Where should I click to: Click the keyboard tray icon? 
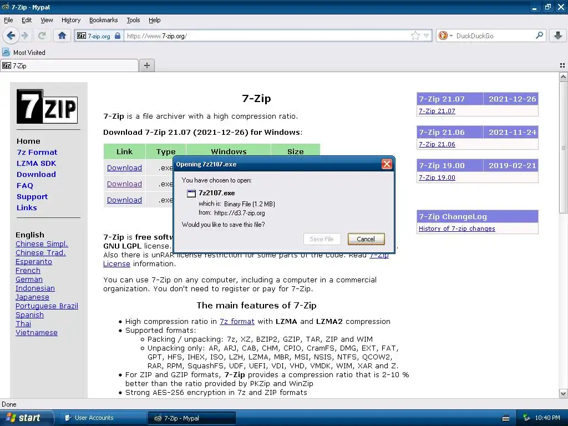click(x=506, y=418)
